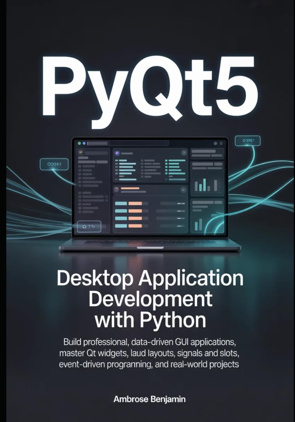Click the "with Python" heading line
This screenshot has height=422, width=295.
150,320
